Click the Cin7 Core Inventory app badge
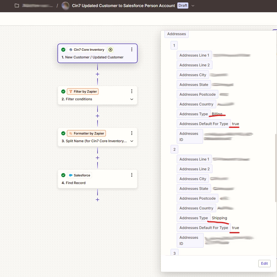The height and width of the screenshot is (277, 277). pyautogui.click(x=87, y=50)
